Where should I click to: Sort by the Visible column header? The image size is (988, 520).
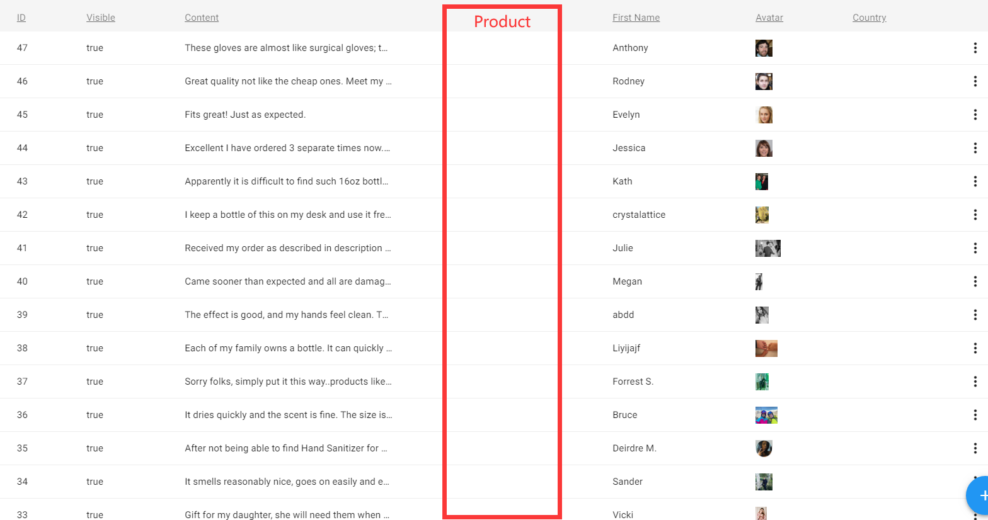click(x=101, y=18)
